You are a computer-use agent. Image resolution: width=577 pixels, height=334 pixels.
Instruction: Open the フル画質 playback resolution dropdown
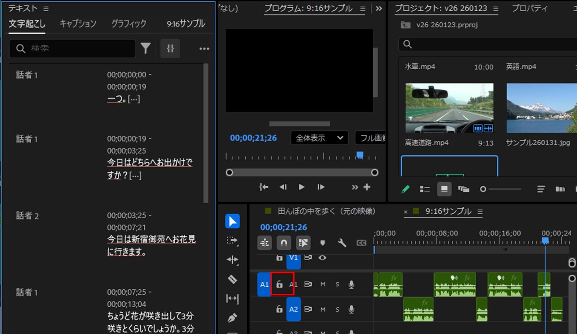370,138
